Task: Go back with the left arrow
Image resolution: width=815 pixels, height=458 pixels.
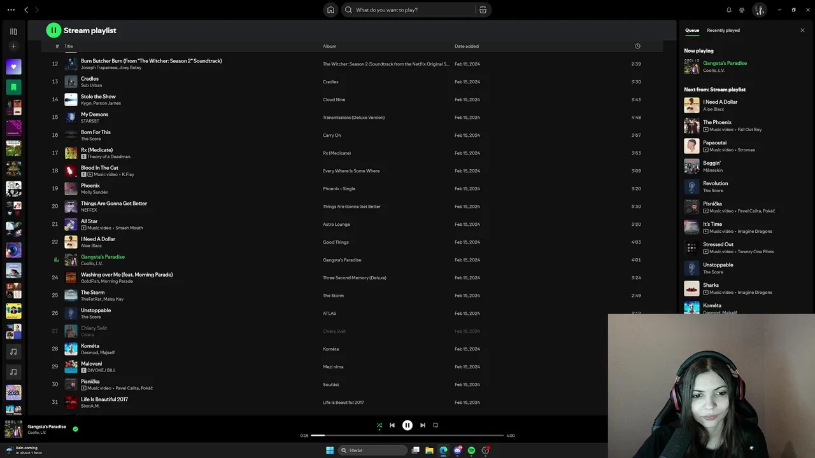Action: 26,10
